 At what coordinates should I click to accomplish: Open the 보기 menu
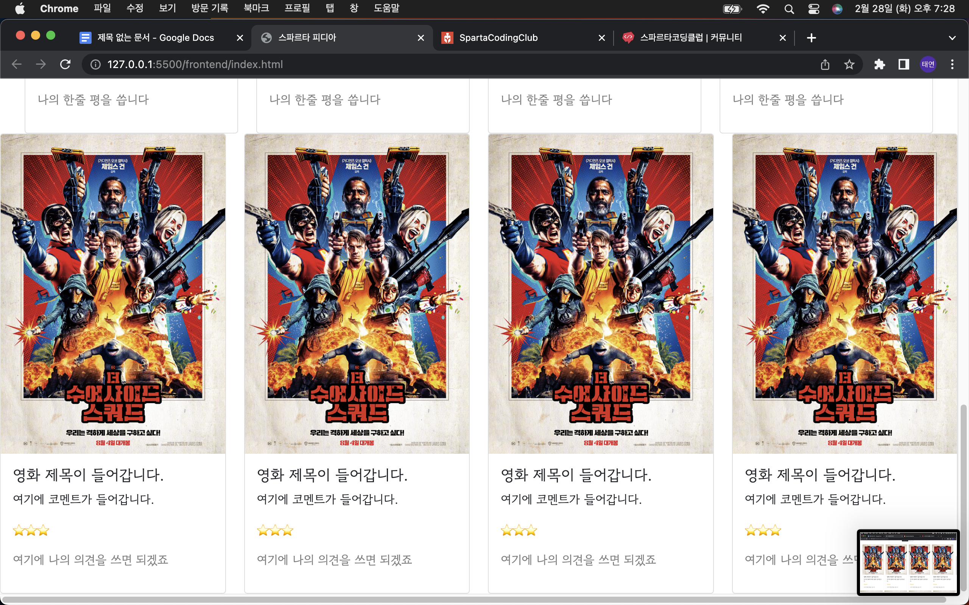167,8
